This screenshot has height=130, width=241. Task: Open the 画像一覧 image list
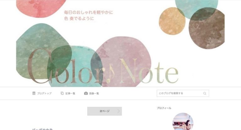pyautogui.click(x=94, y=93)
